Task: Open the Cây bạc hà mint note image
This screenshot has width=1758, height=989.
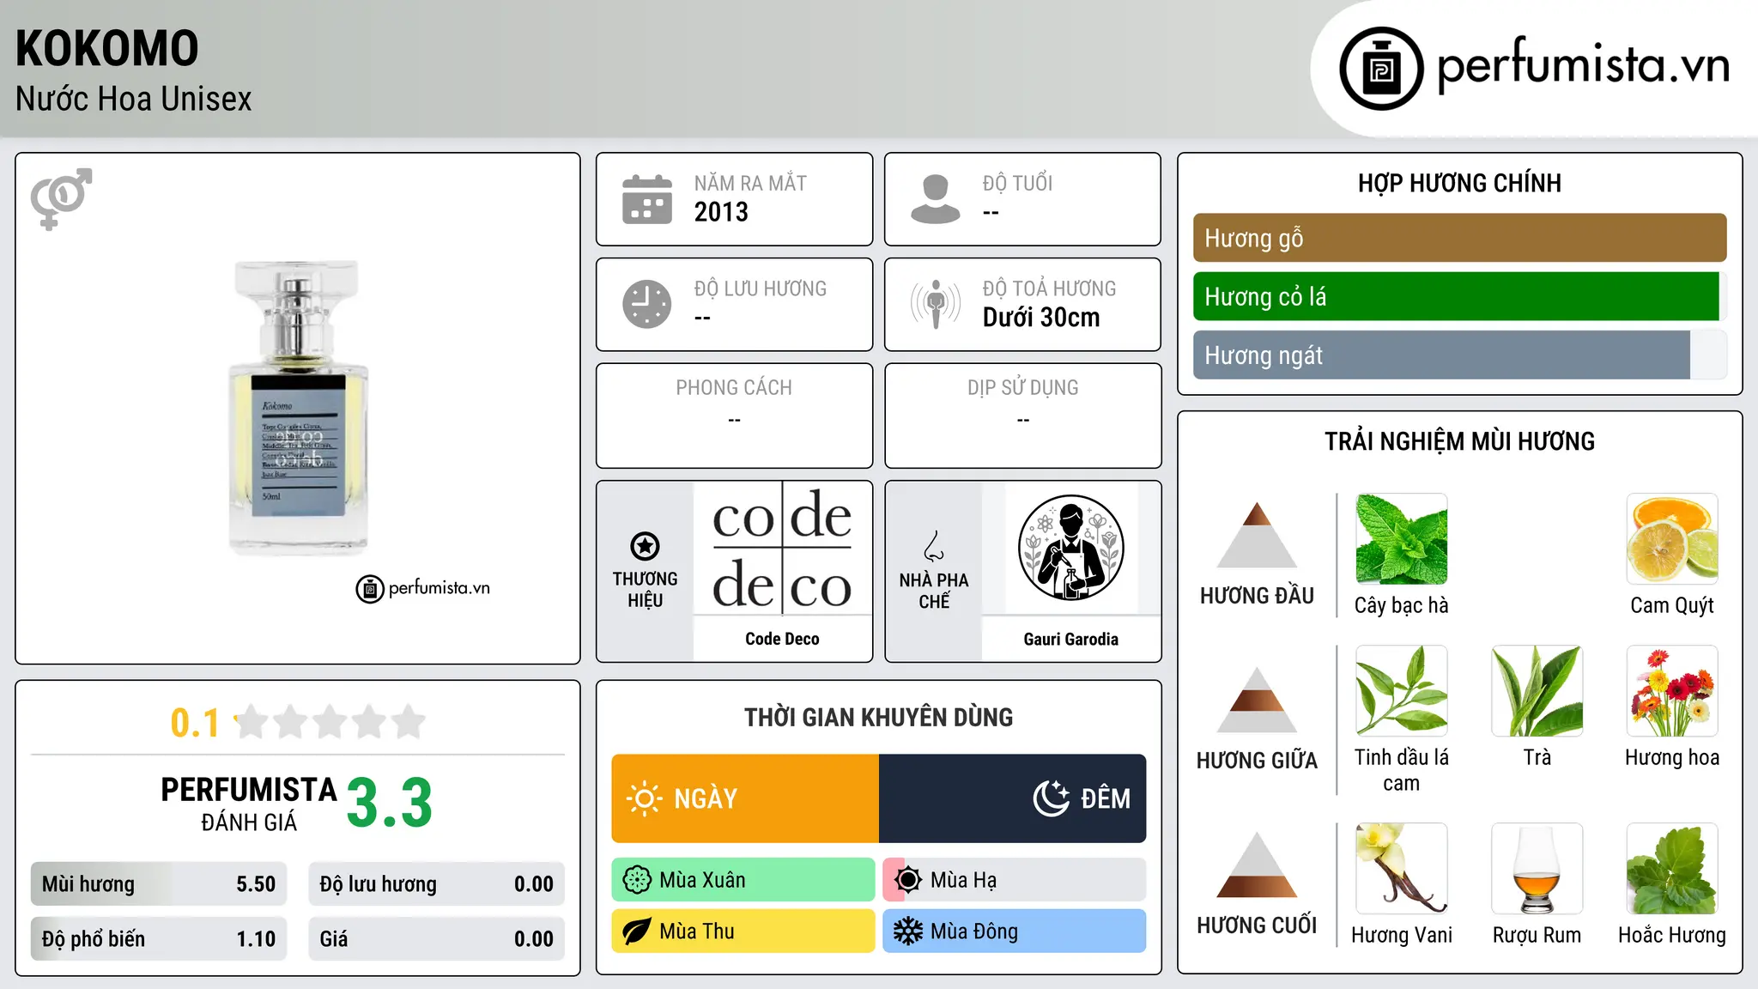Action: pos(1401,539)
